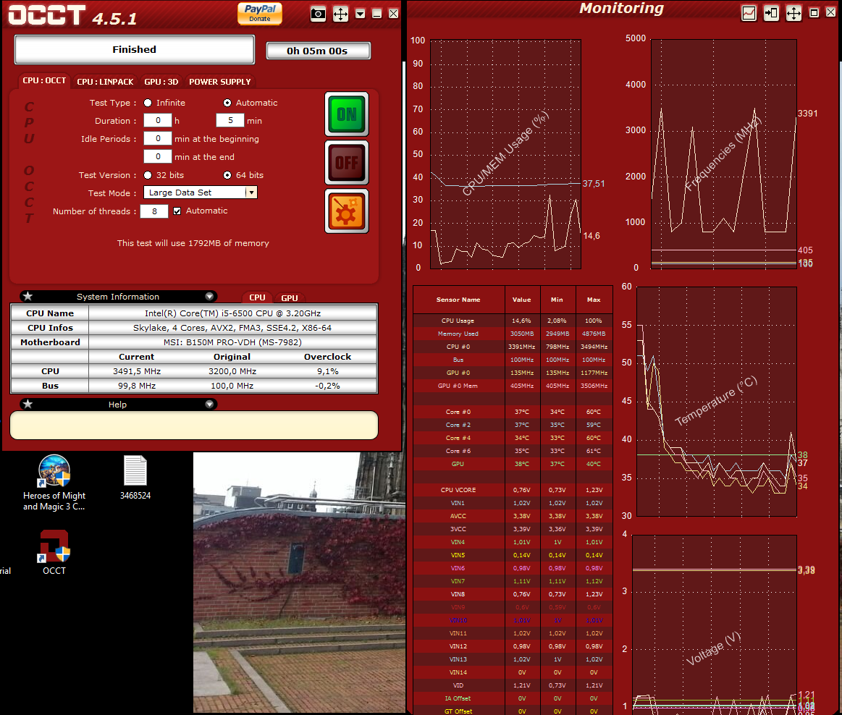Switch to the GPU : 3D tab

click(x=161, y=82)
